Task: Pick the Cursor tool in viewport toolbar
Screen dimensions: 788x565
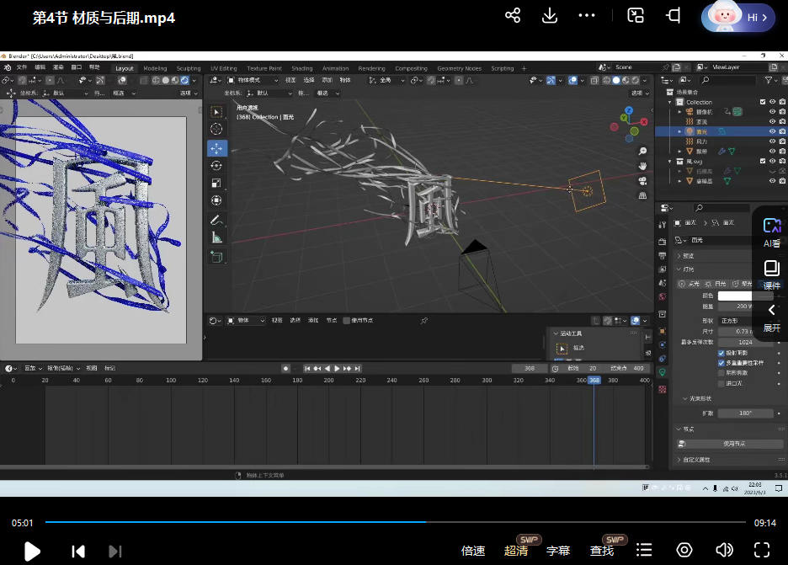Action: (x=216, y=129)
